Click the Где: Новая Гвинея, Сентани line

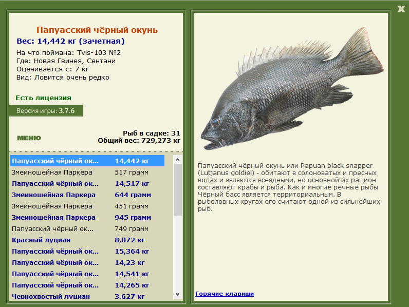tap(66, 61)
